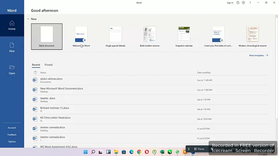The image size is (278, 156).
Task: Click the recorder toolbar drag handle
Action: pyautogui.click(x=189, y=149)
